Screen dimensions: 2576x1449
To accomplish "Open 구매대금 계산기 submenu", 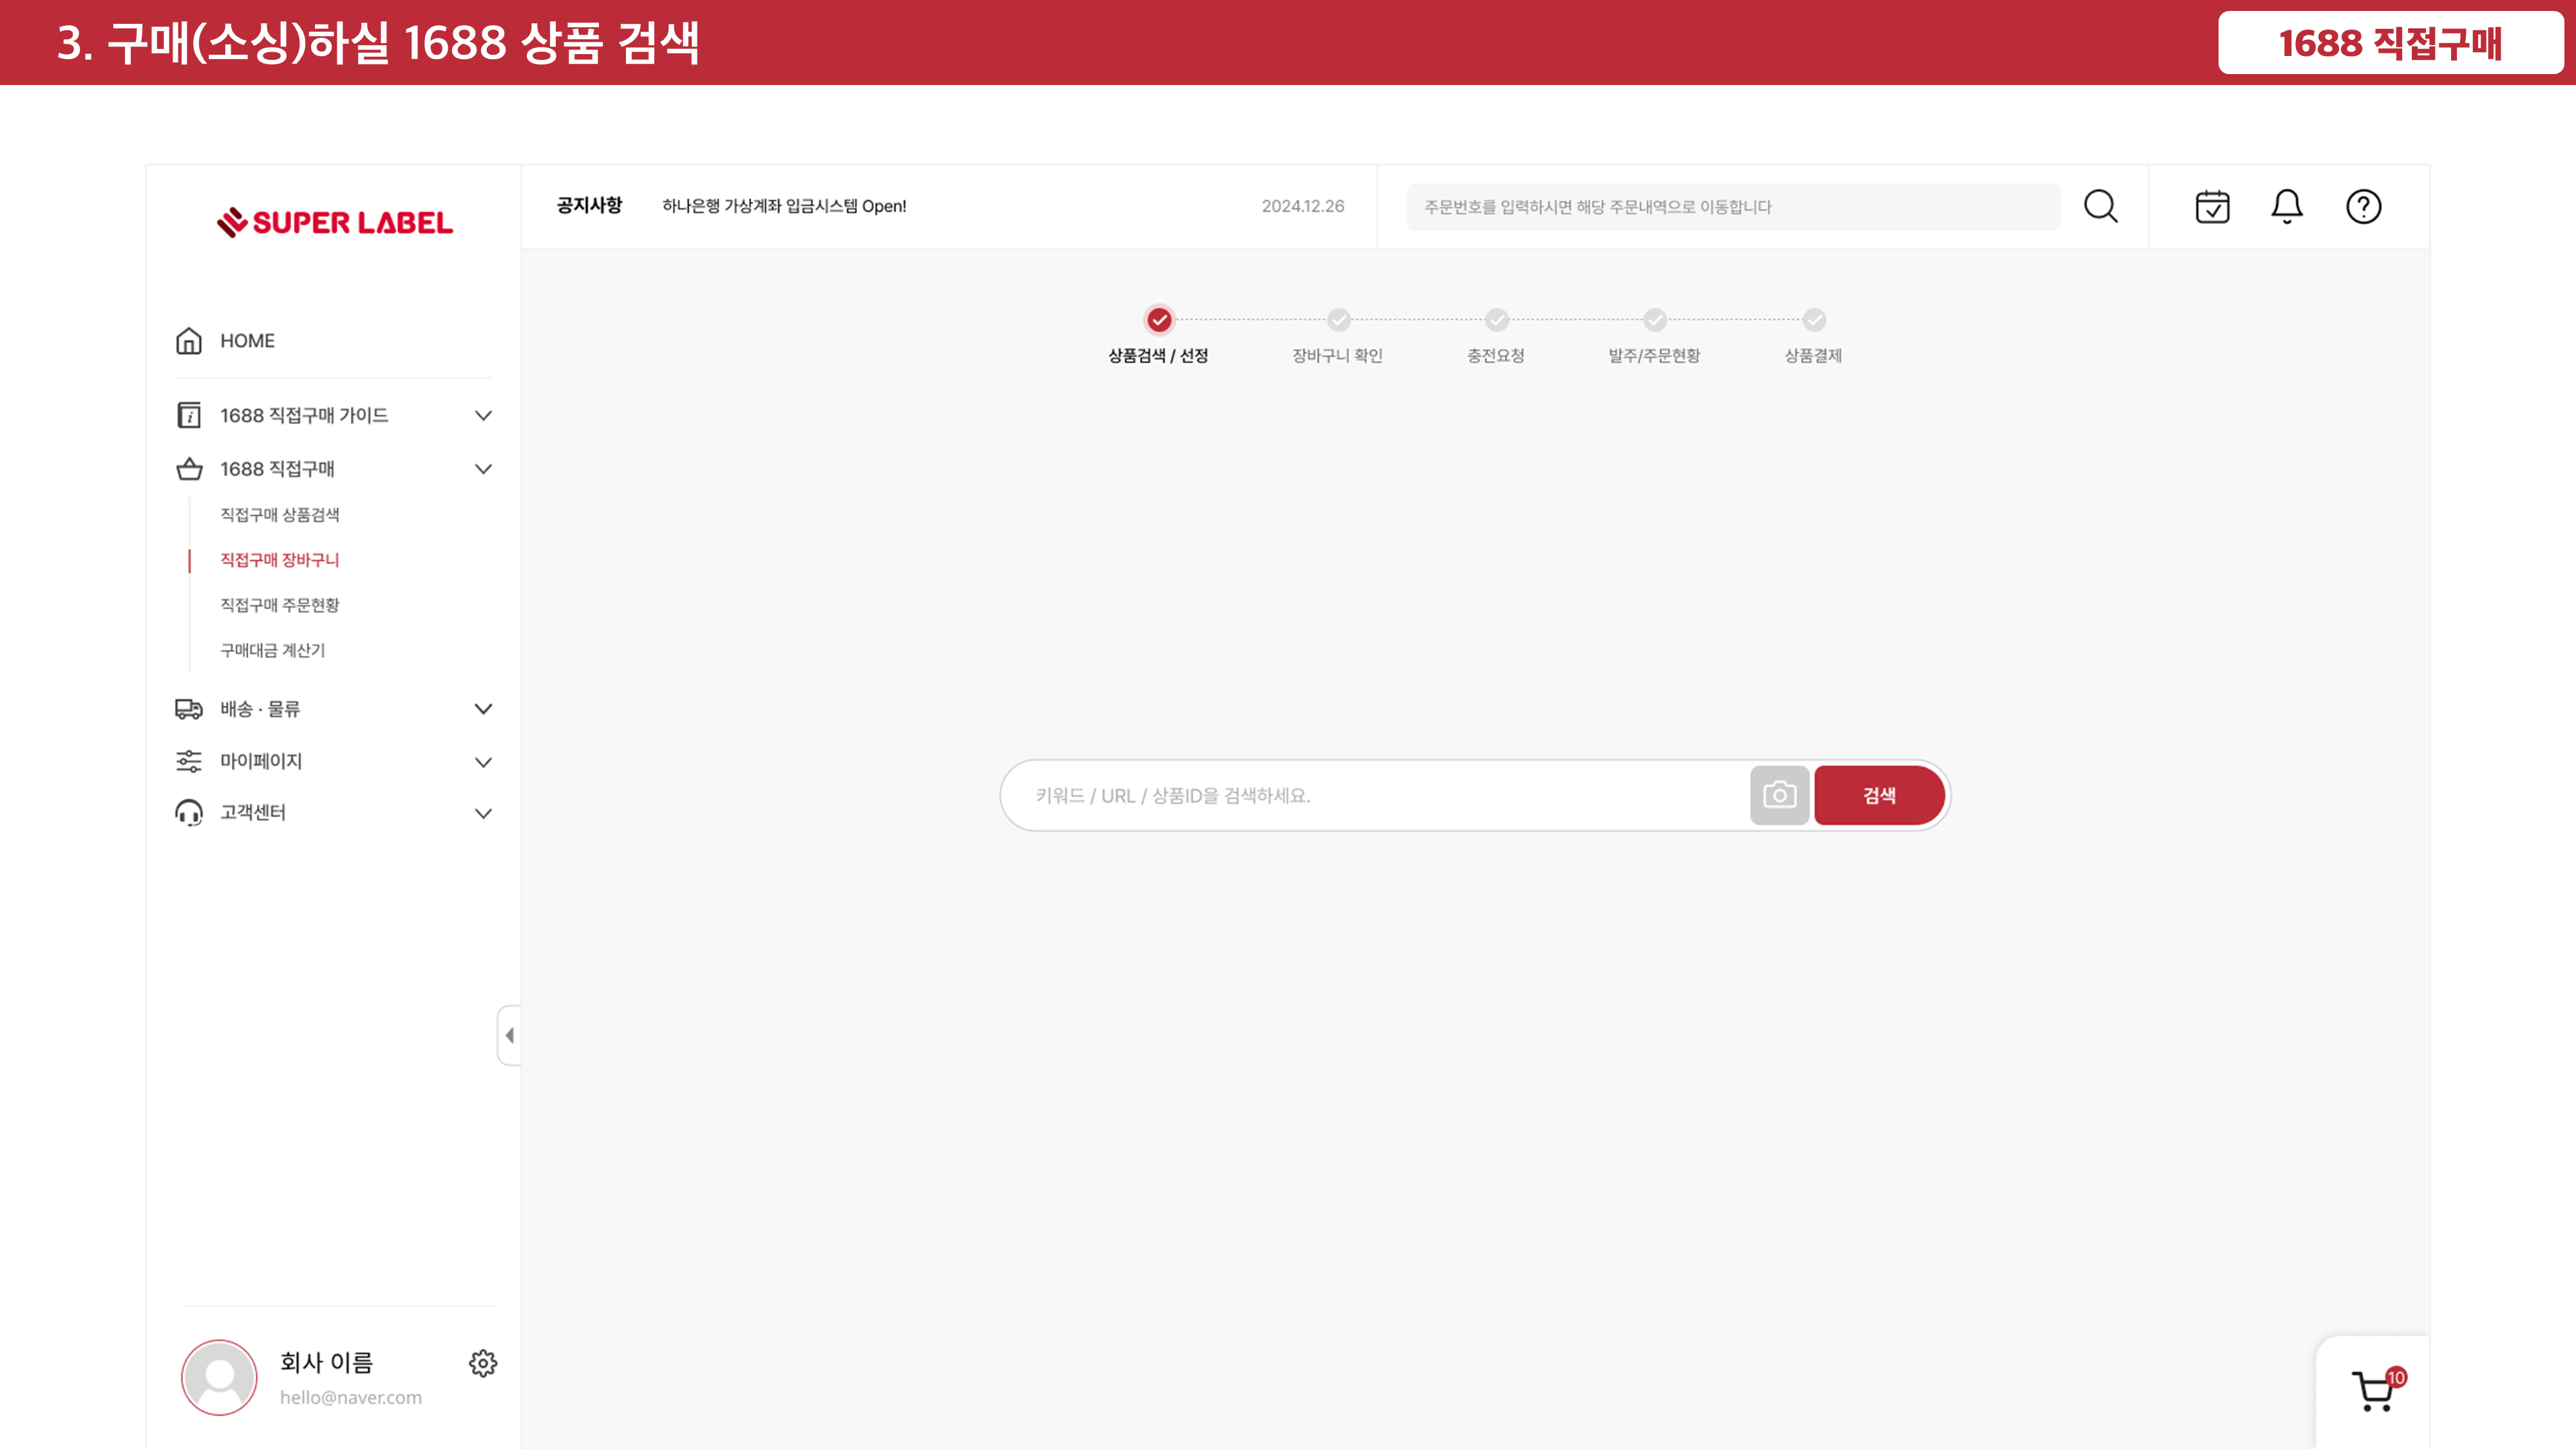I will click(x=273, y=650).
